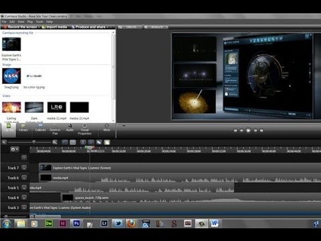Open the Twitter bird app in taskbar

(x=118, y=224)
